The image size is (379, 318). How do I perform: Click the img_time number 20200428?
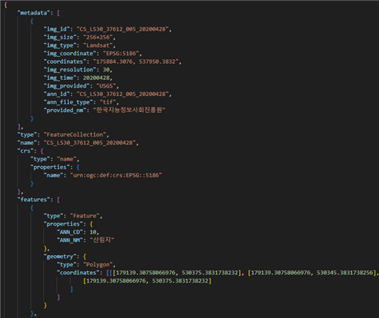click(96, 78)
